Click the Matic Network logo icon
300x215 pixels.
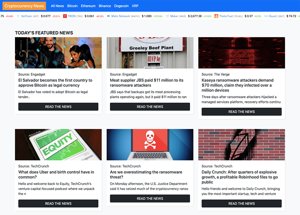[x=108, y=16]
